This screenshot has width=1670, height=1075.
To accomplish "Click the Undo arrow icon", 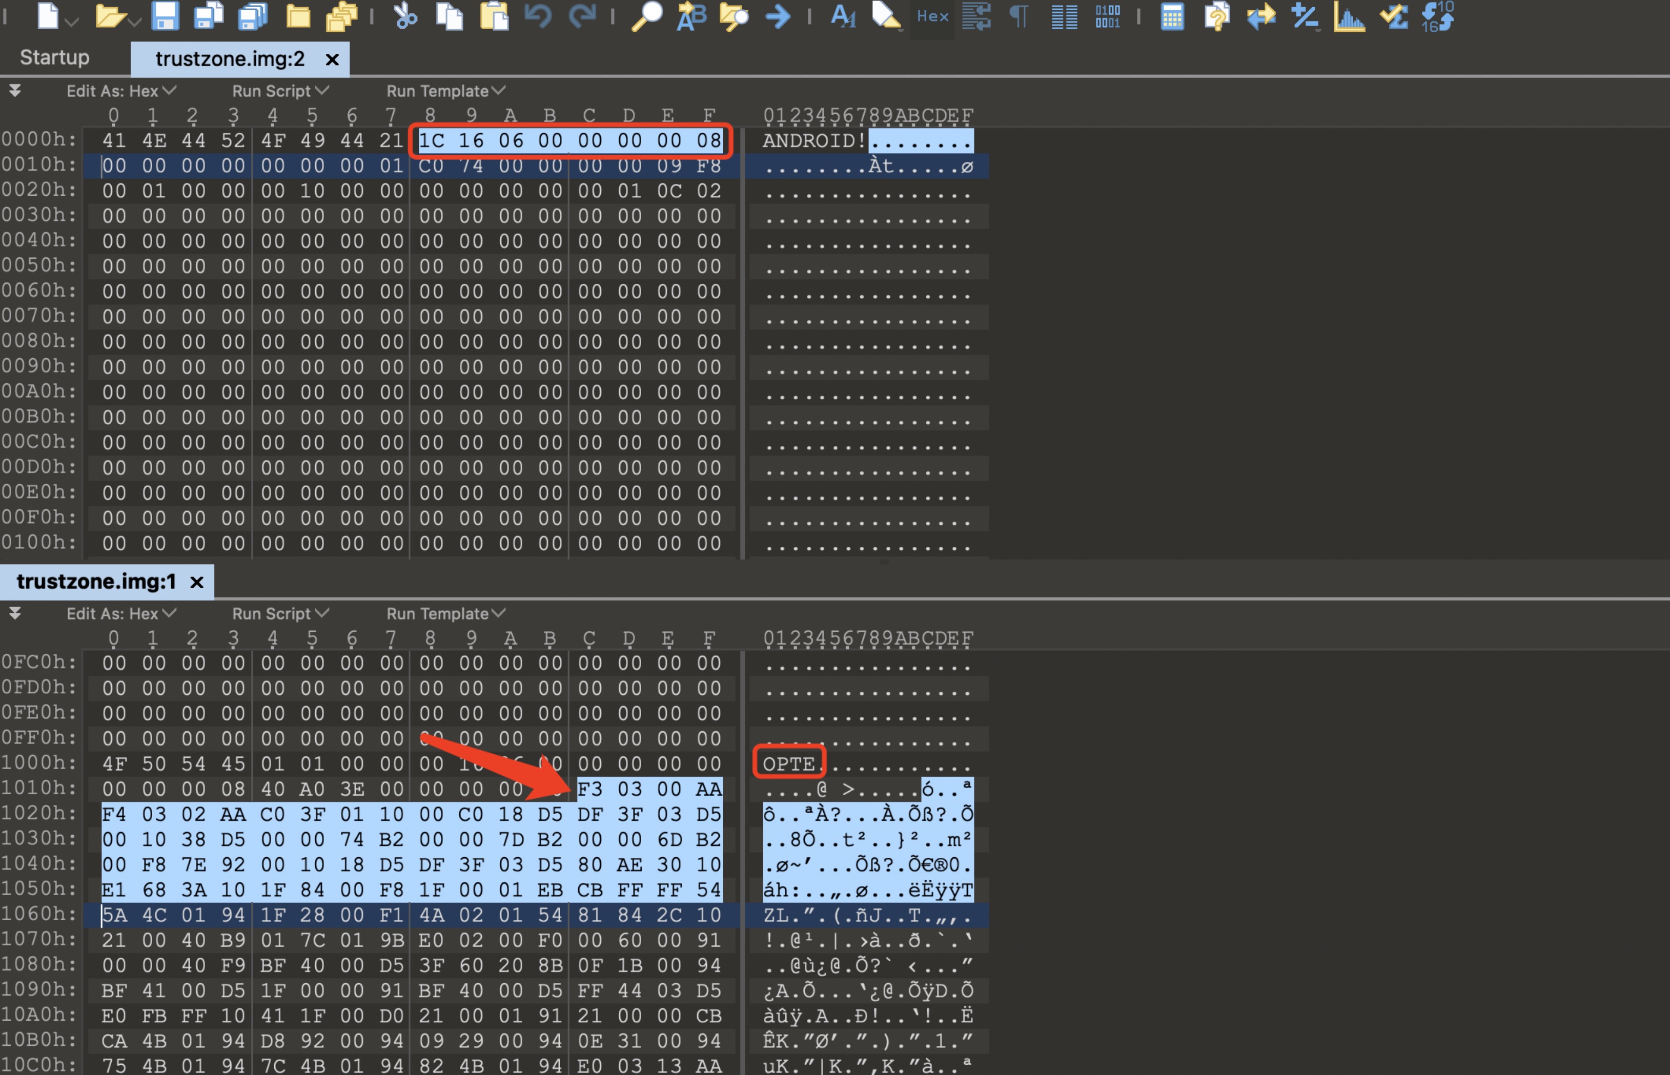I will point(538,15).
